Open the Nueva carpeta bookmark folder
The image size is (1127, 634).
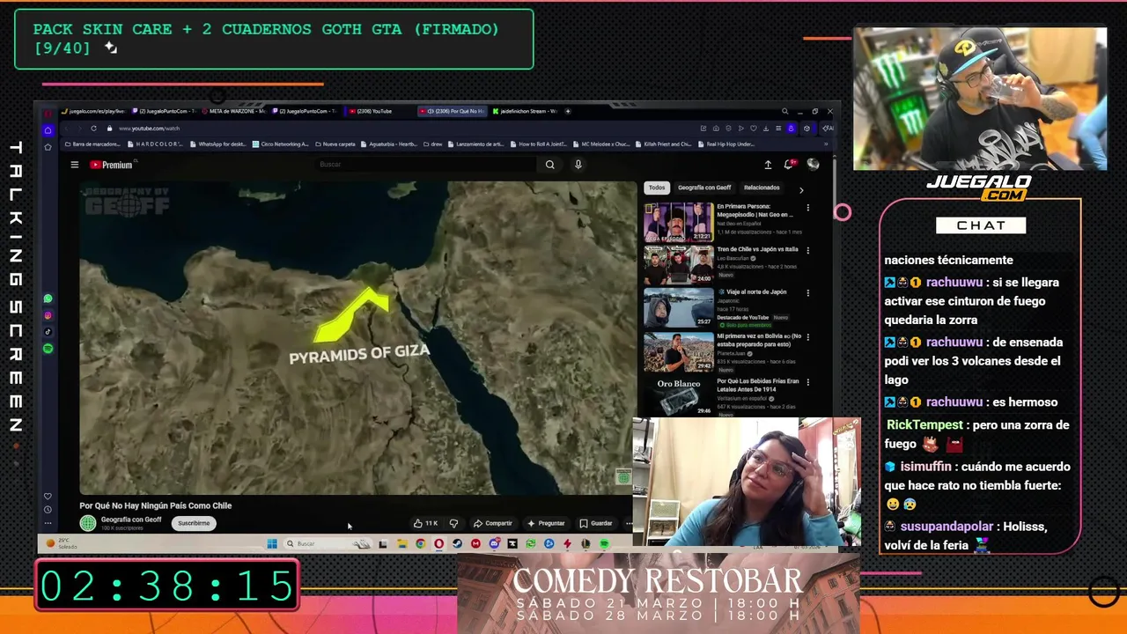335,144
